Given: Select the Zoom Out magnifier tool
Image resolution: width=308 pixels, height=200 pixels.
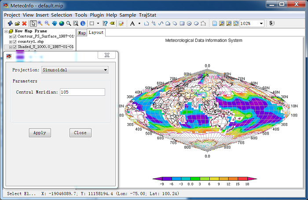Looking at the screenshot, I should (48, 23).
